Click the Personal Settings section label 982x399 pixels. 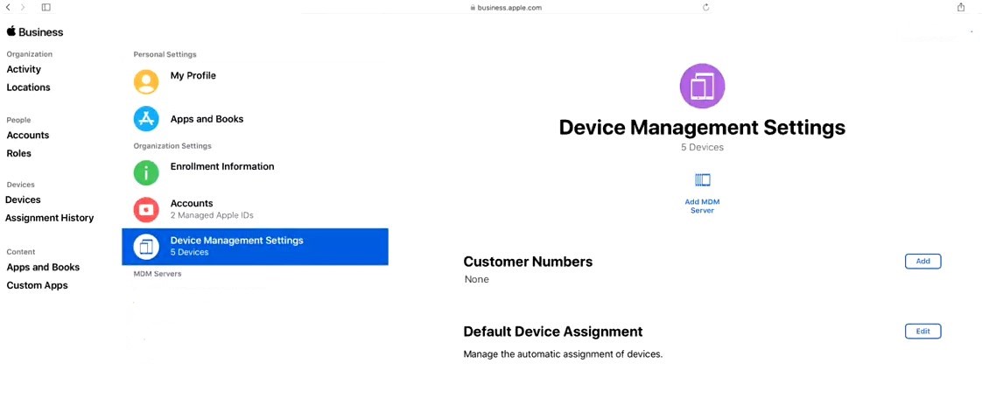coord(165,54)
